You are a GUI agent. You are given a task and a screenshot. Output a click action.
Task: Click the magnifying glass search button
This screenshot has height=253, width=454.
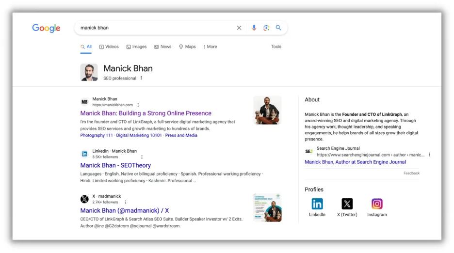click(278, 28)
